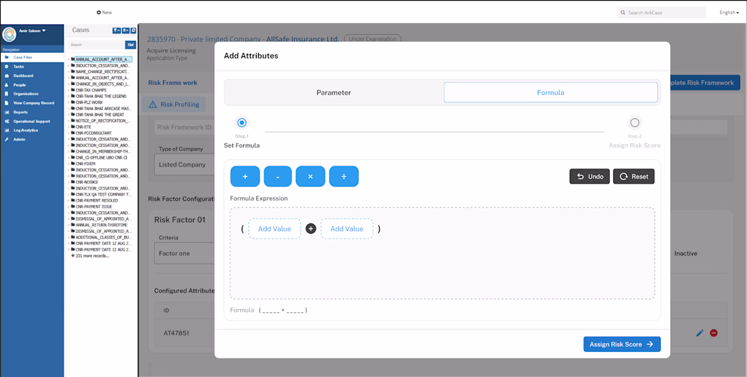747x377 pixels.
Task: Click the CNR-ETE folder icon
Action: click(73, 127)
